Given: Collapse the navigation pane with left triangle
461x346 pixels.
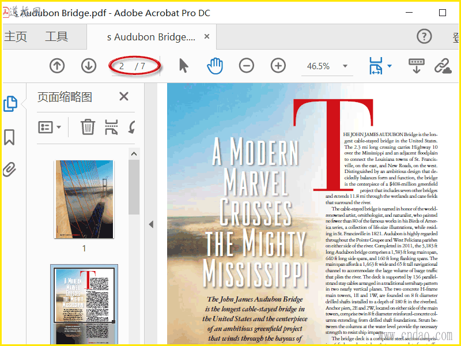Looking at the screenshot, I should point(151,224).
